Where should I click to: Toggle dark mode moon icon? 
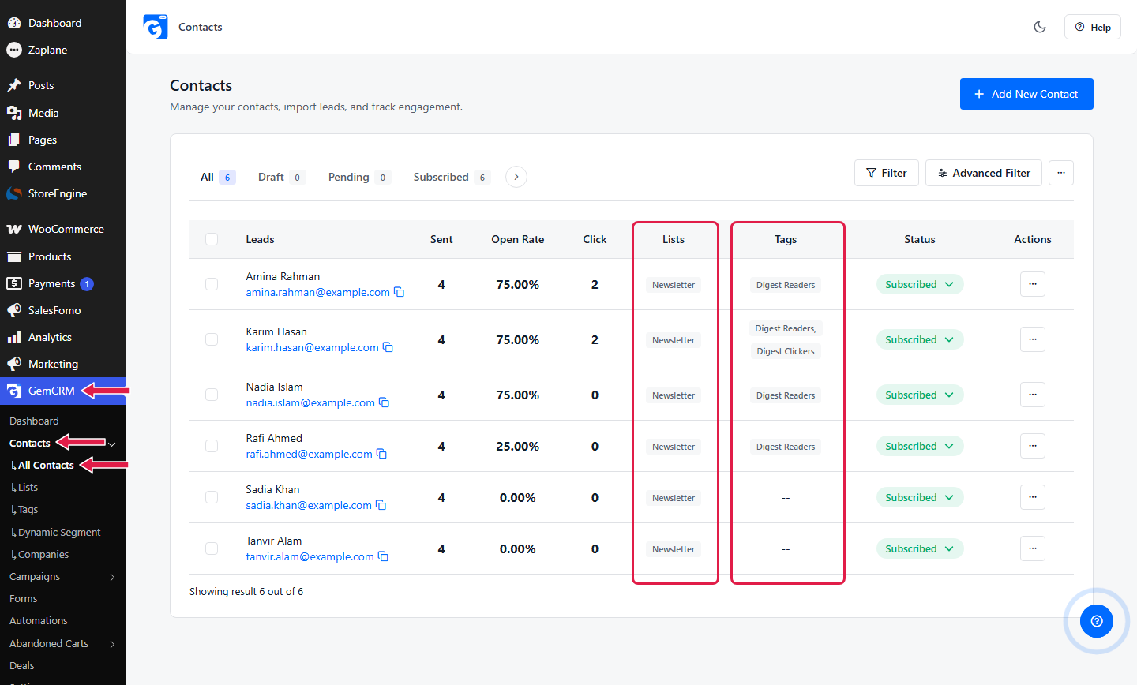pos(1040,27)
